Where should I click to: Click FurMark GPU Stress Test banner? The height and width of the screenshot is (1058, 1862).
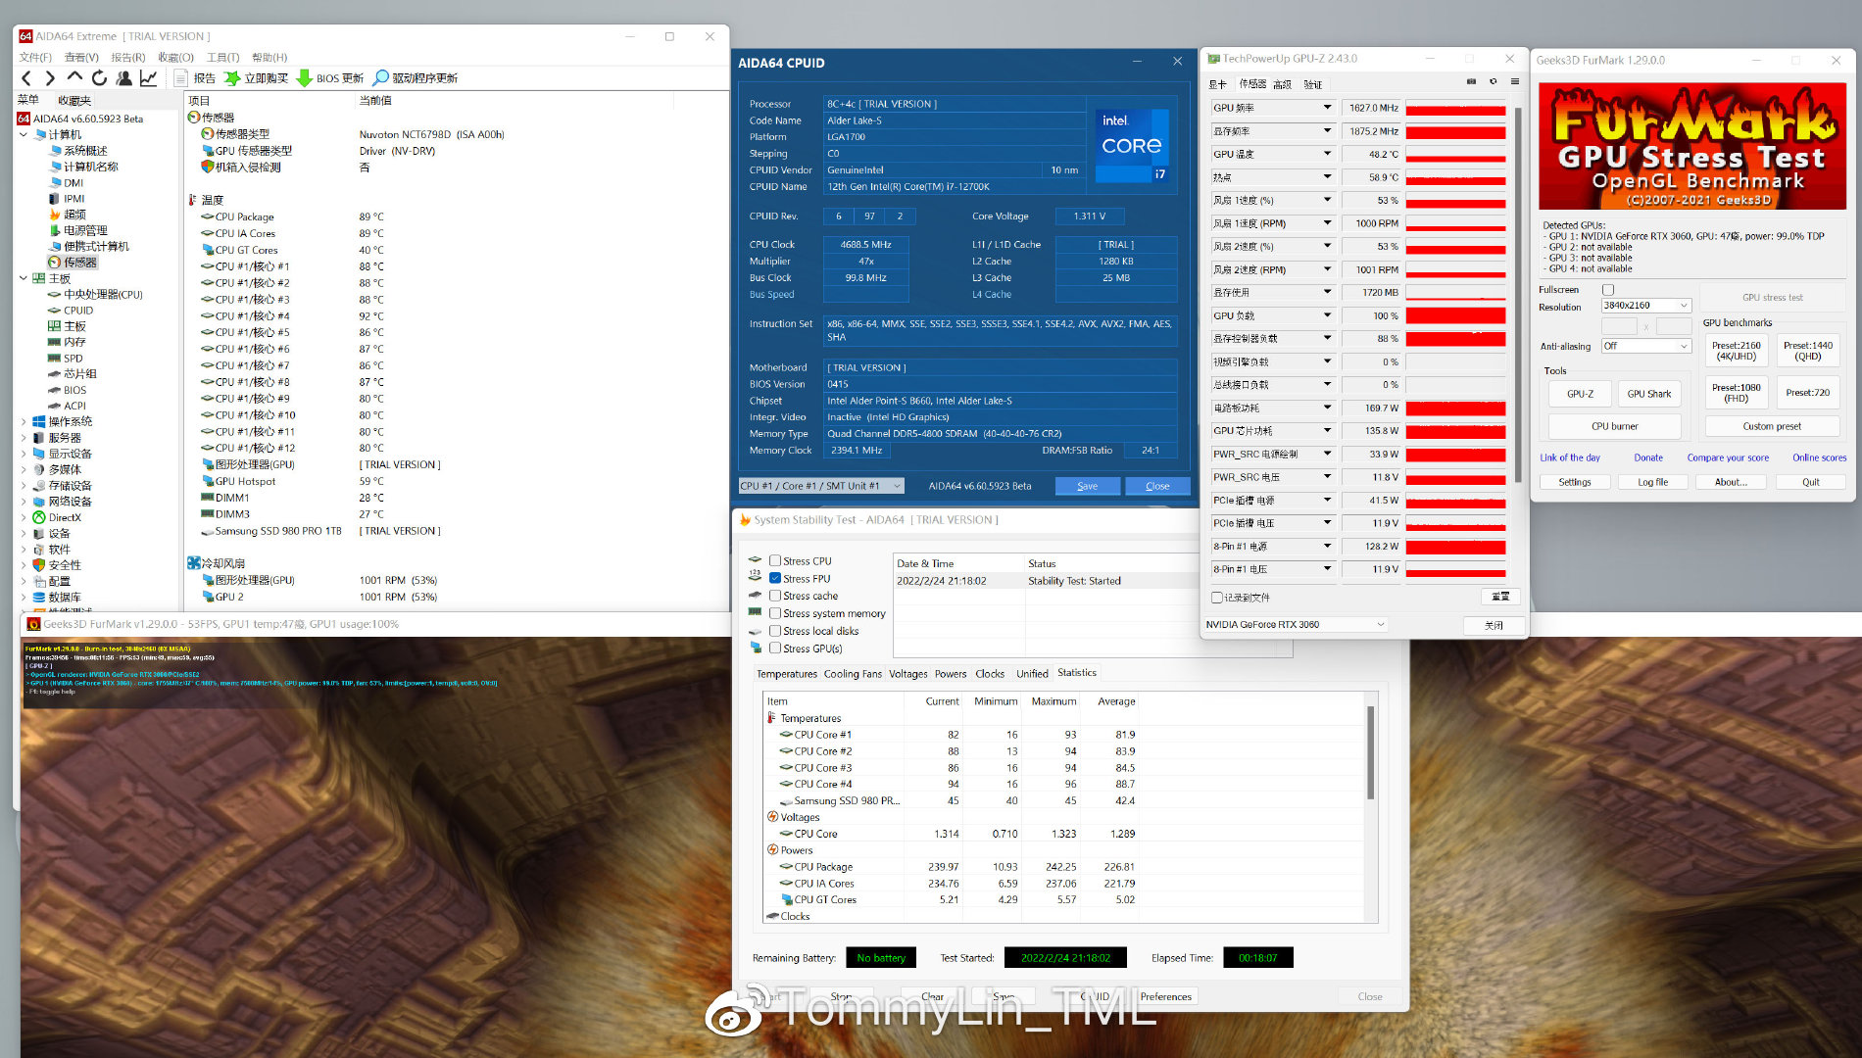[1692, 147]
